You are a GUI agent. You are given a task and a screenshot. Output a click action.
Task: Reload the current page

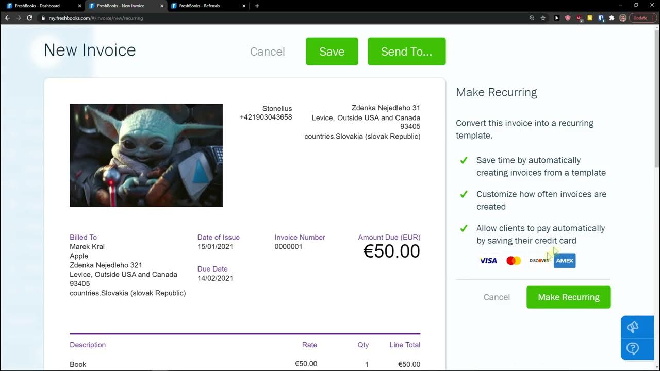pyautogui.click(x=29, y=18)
